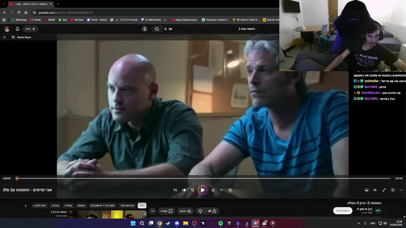Viewport: 406px width, 228px height.
Task: Open the Windows Start menu
Action: tap(133, 223)
